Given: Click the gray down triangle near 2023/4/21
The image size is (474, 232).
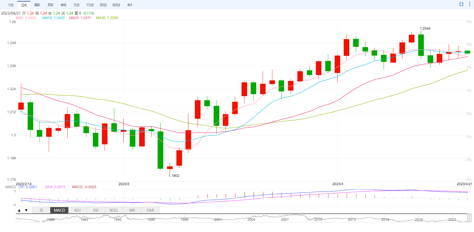Looking at the screenshot, I should (470, 187).
